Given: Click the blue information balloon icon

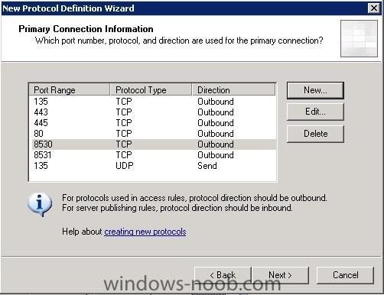Looking at the screenshot, I should [40, 204].
